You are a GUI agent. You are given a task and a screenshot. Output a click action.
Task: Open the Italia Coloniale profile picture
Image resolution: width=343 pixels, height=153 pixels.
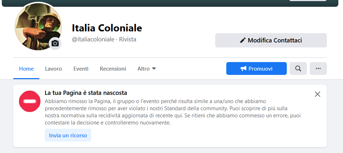pos(36,27)
